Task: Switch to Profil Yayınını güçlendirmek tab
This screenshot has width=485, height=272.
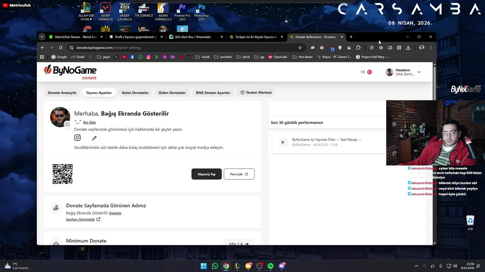Action: coord(136,37)
